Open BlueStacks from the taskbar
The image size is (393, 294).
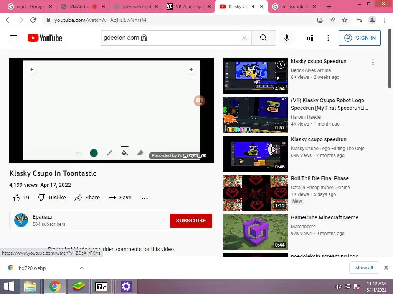[x=79, y=286]
